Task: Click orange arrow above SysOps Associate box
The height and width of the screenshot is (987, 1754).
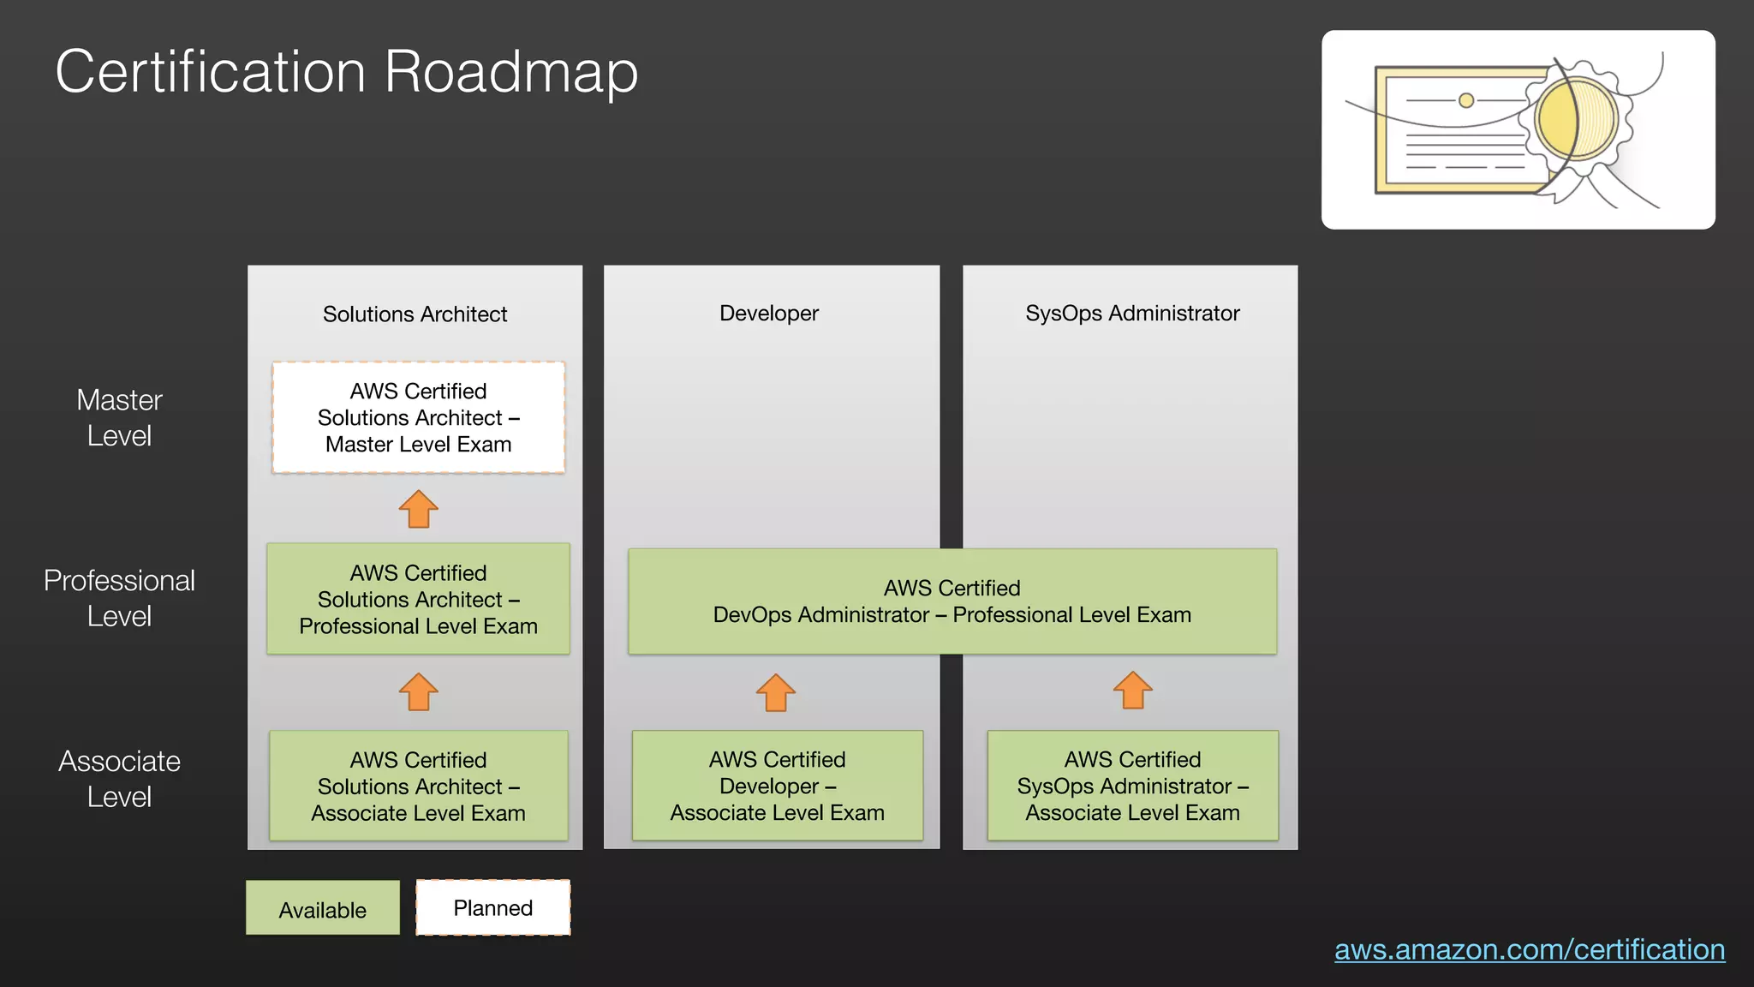Action: pos(1132,691)
